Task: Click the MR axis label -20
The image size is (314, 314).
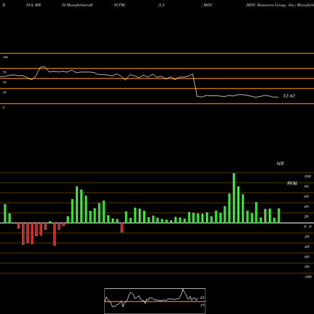Action: click(x=306, y=237)
